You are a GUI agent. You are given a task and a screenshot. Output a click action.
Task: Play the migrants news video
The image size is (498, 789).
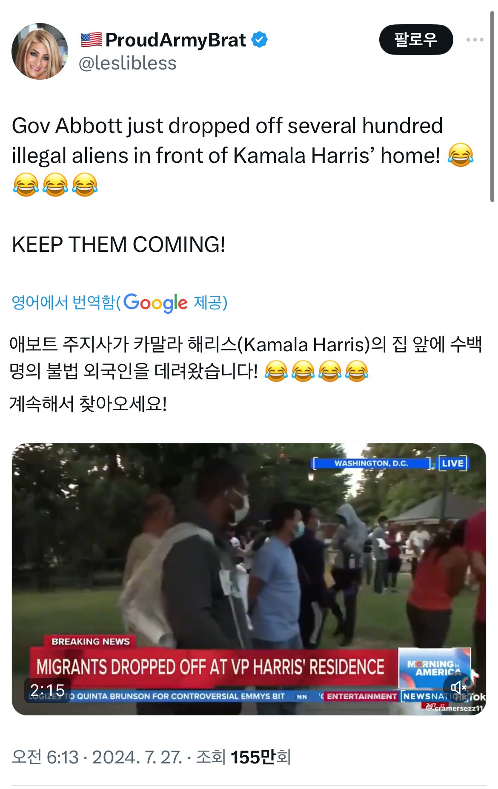point(249,579)
